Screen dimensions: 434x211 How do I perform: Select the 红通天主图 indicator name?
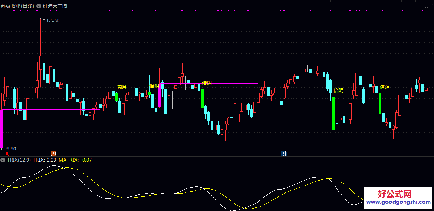[55, 6]
